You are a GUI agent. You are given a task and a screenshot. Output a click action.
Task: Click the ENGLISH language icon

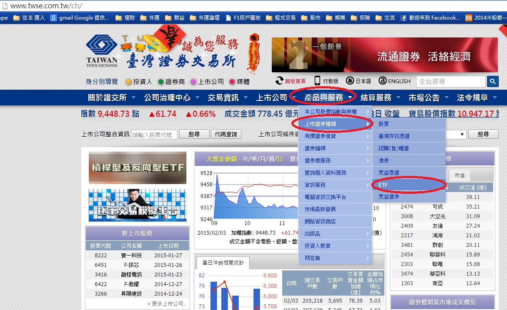click(x=383, y=81)
